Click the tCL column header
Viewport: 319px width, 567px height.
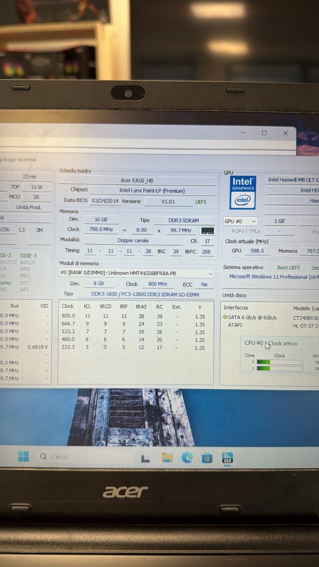(x=88, y=306)
